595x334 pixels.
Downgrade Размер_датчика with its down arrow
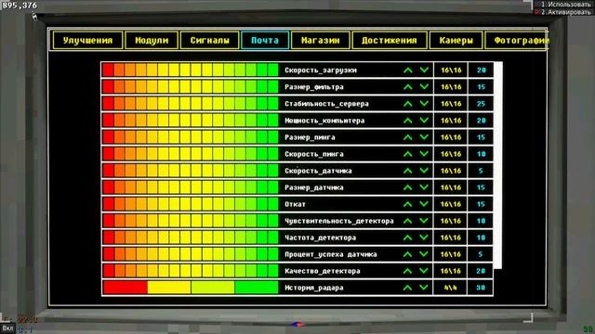[424, 187]
